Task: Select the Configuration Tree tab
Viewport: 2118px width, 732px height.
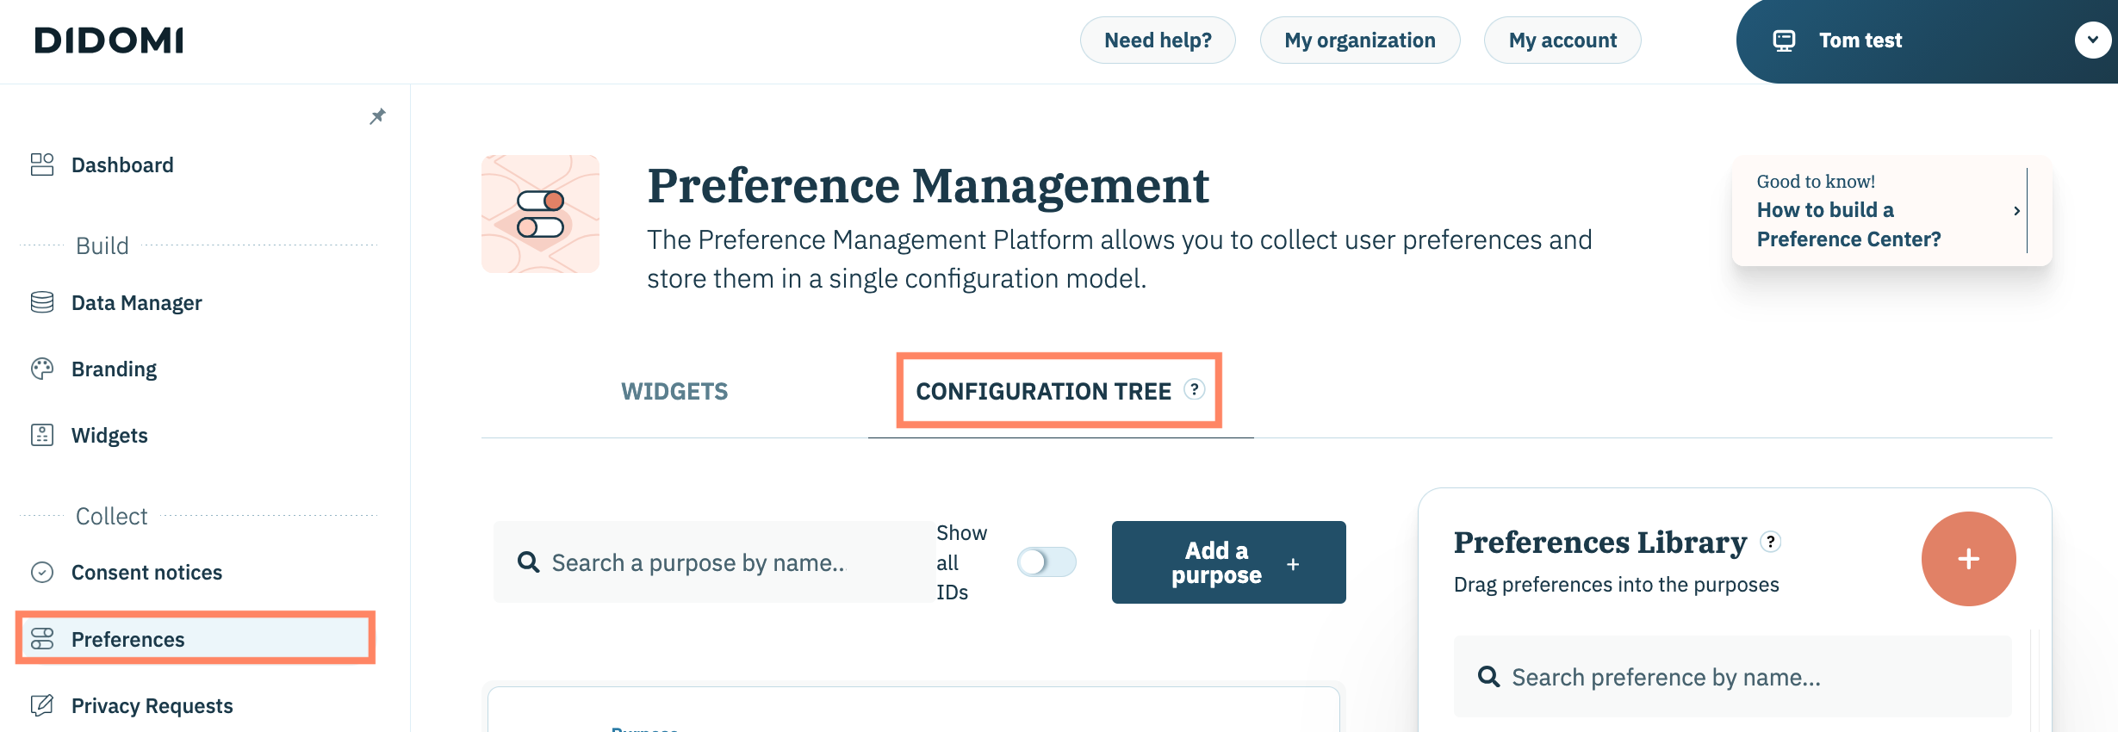Action: (x=1043, y=392)
